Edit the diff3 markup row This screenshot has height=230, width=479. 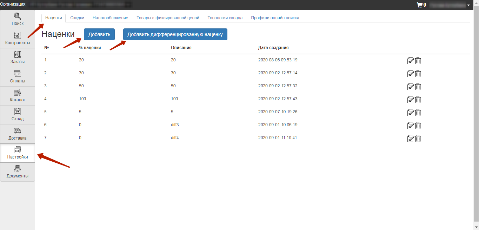pos(411,126)
